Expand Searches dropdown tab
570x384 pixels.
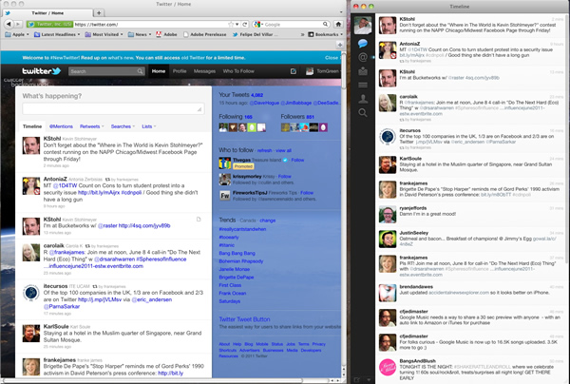point(123,126)
